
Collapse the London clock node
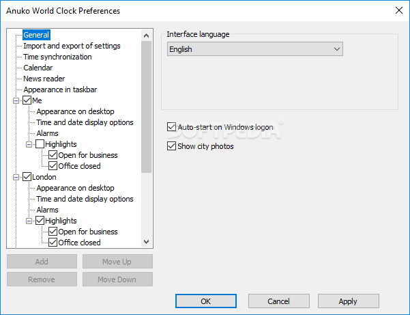click(16, 178)
